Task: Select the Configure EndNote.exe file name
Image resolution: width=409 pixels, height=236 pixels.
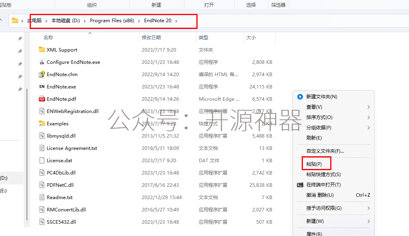Action: coord(74,62)
